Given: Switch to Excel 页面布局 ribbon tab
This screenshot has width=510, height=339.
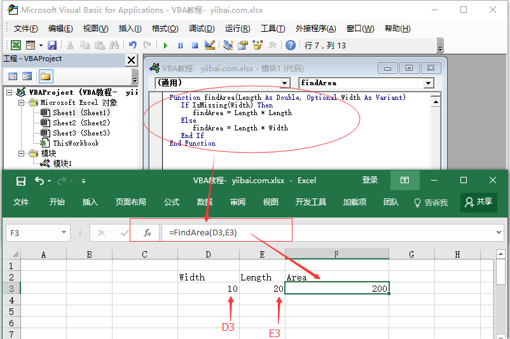Looking at the screenshot, I should (x=131, y=202).
